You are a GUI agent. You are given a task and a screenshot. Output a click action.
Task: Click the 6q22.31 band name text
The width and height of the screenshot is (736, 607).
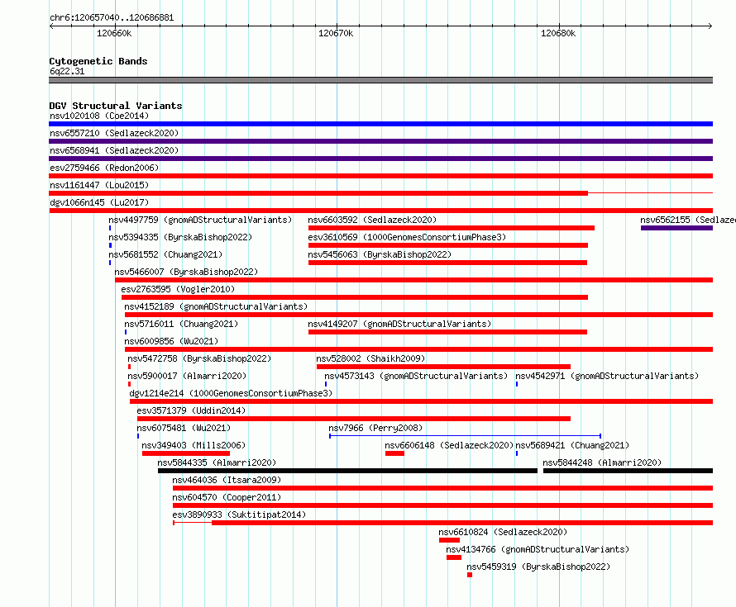(x=67, y=71)
